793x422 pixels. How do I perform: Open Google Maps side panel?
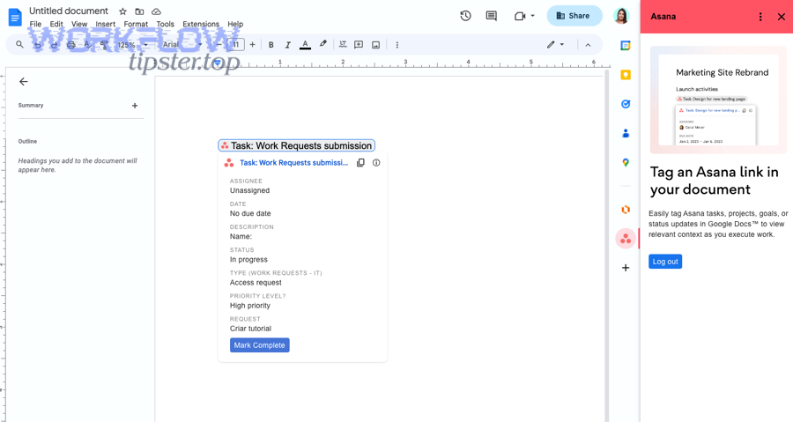626,163
